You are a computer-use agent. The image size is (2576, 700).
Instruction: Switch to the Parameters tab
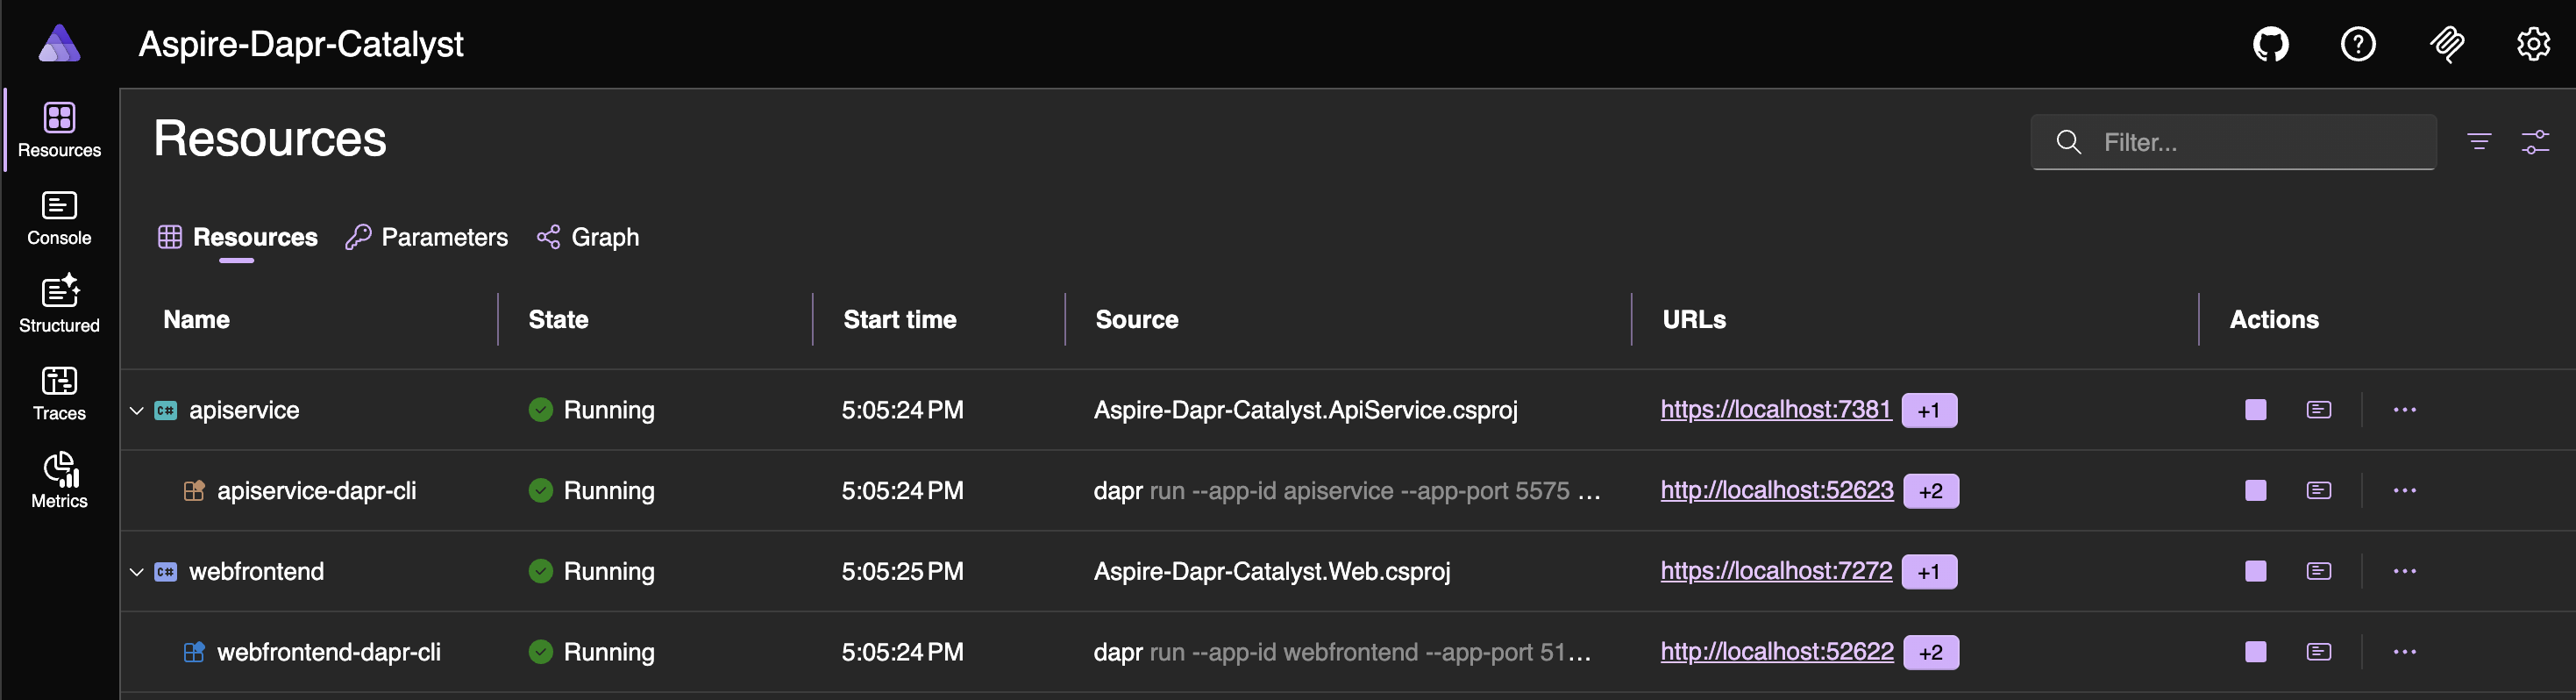[x=427, y=237]
